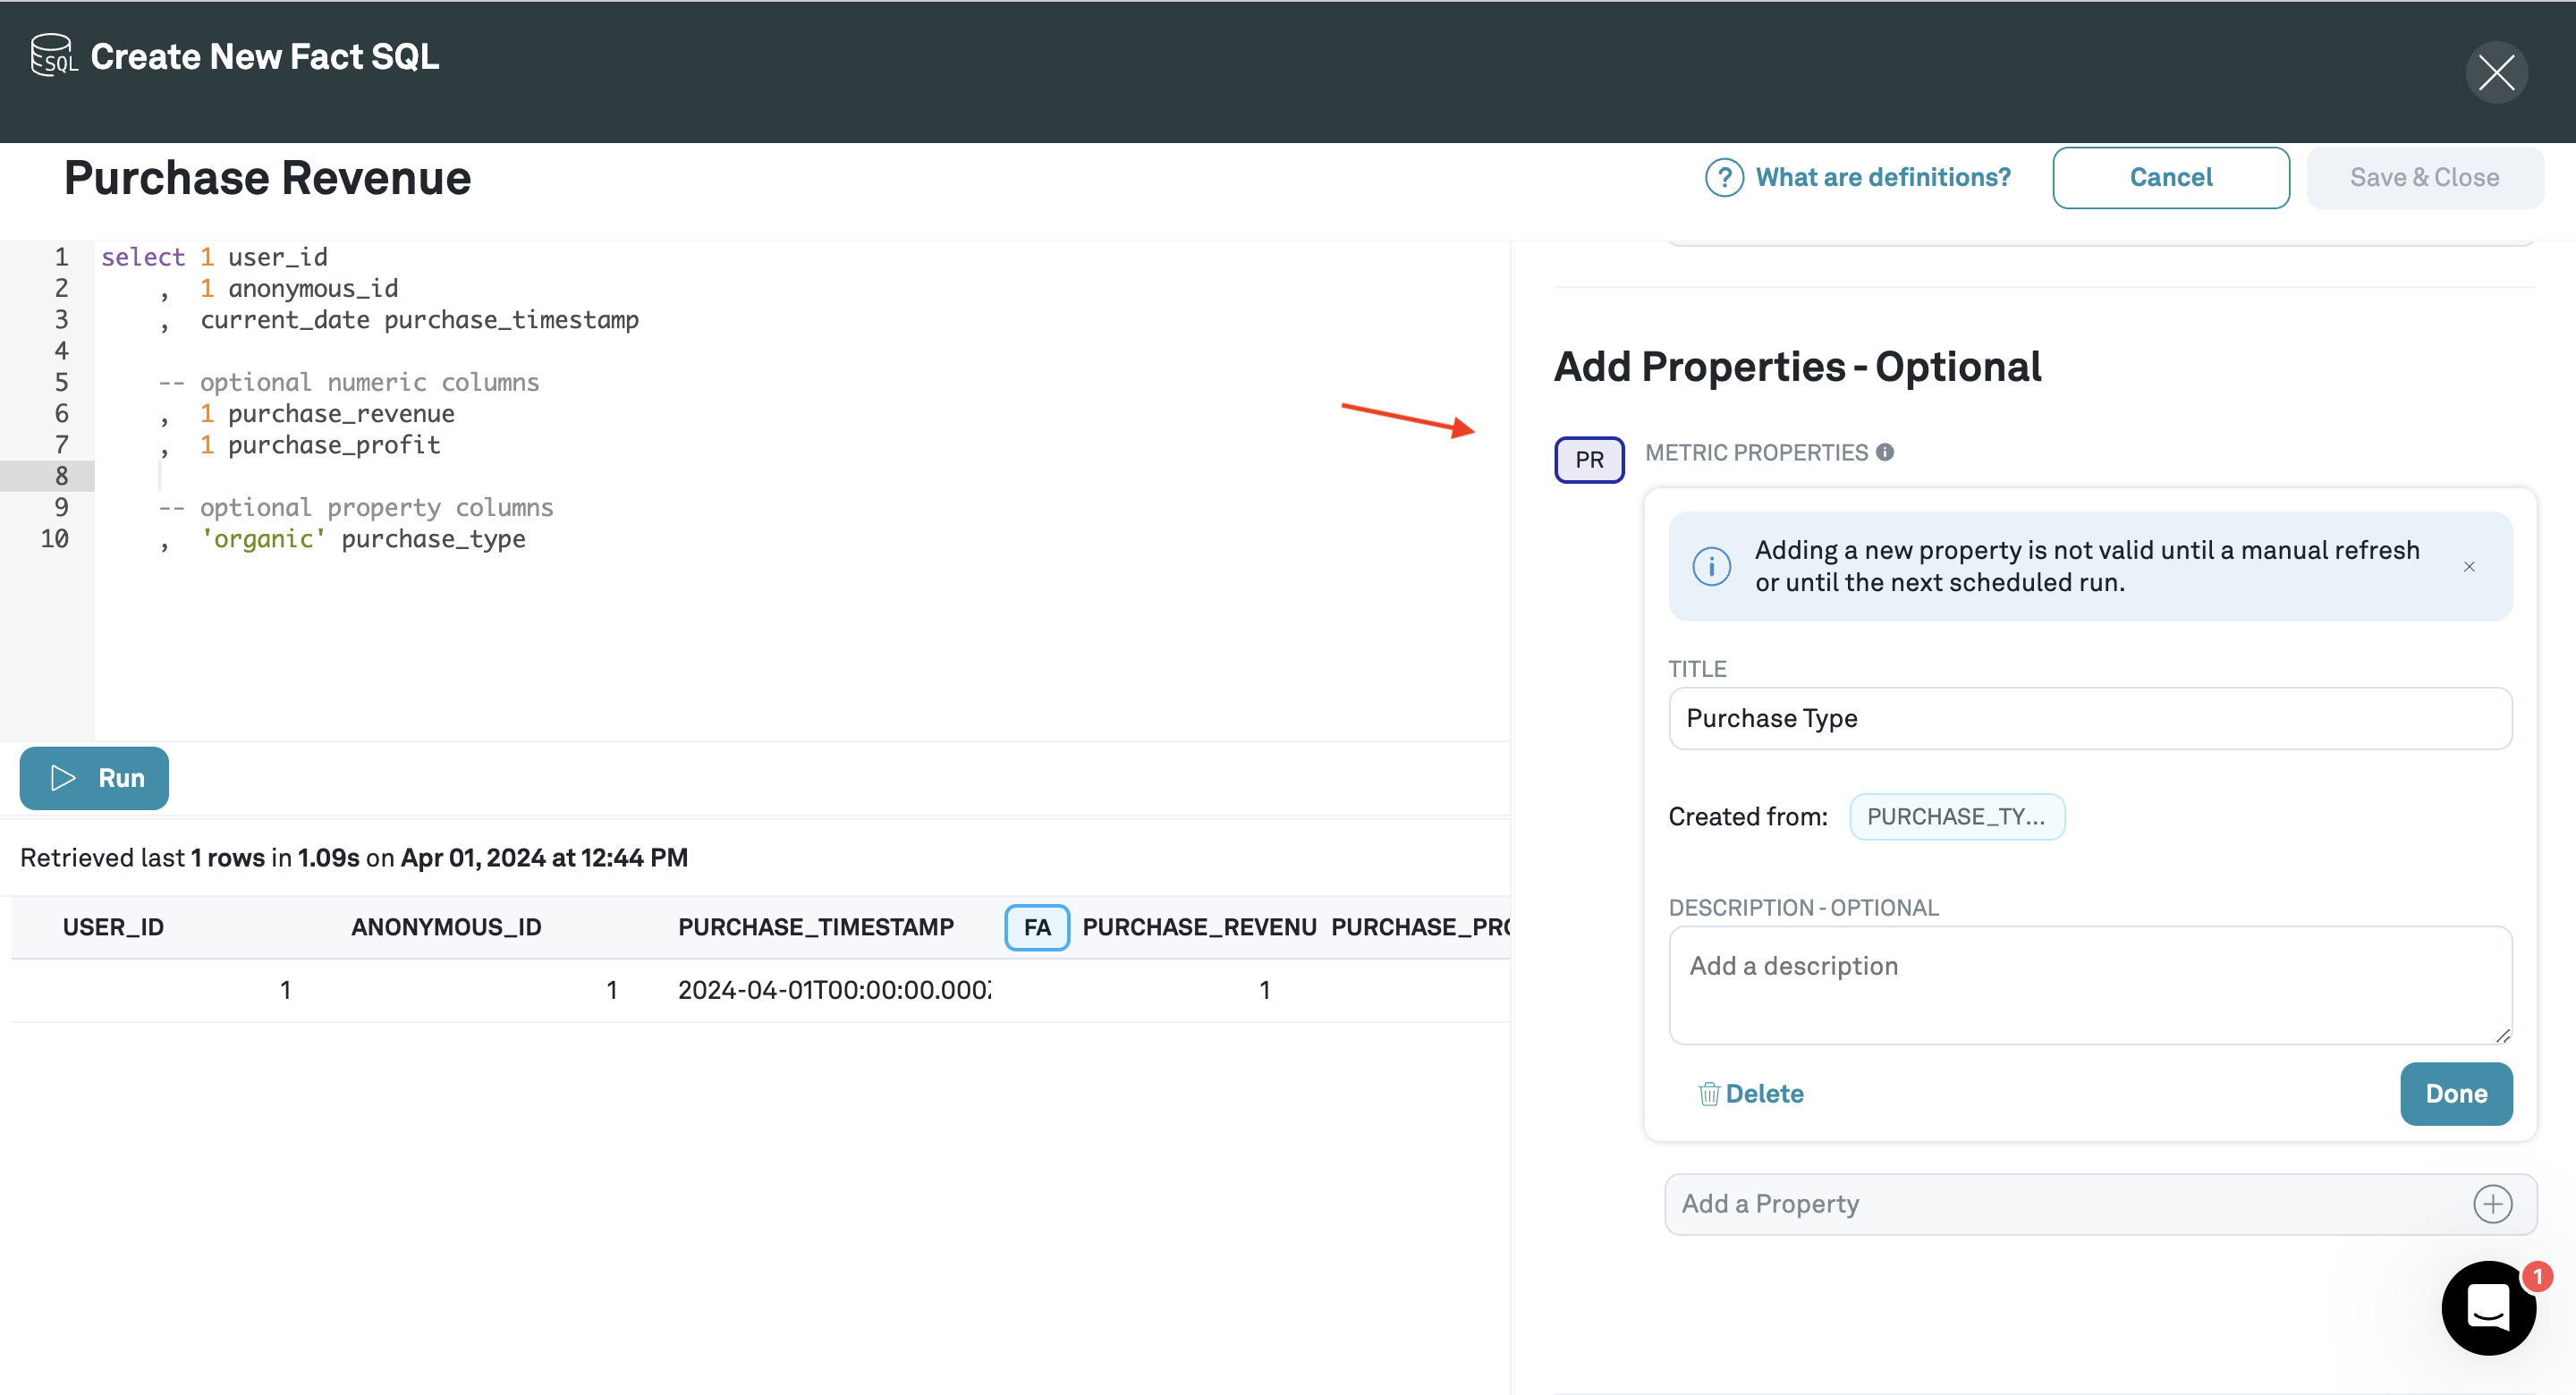Click the FA badge on the revenue column
Image resolution: width=2576 pixels, height=1395 pixels.
(1037, 927)
